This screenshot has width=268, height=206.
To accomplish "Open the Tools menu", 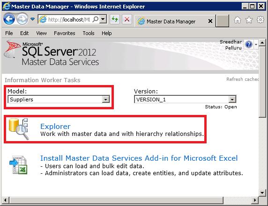I will [x=89, y=33].
